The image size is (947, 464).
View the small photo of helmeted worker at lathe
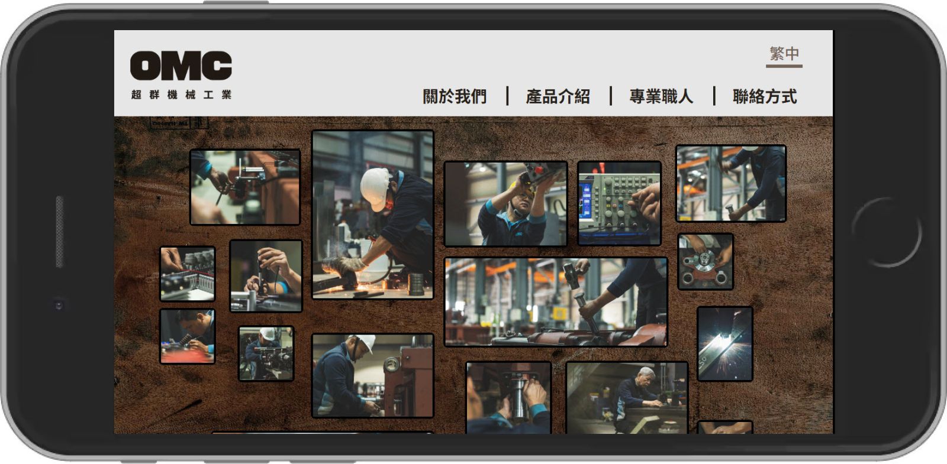click(266, 353)
